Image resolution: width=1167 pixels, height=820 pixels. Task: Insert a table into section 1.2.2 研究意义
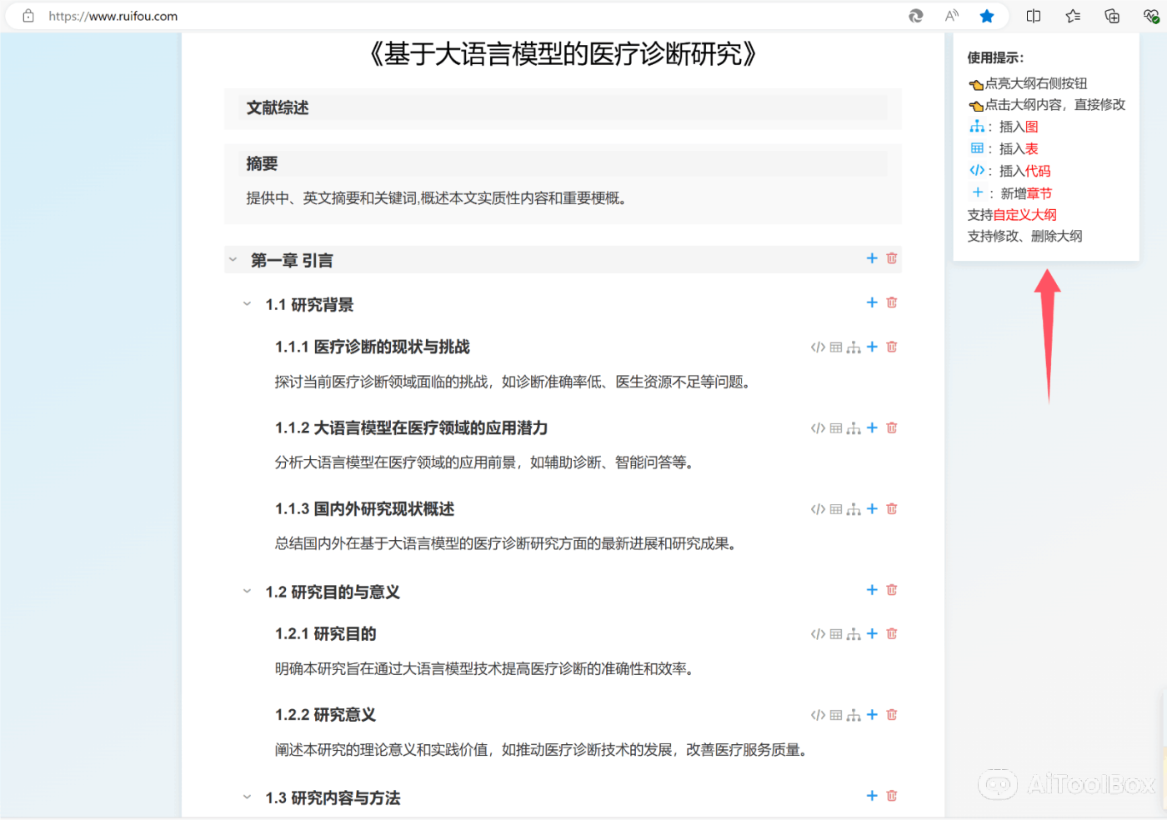click(835, 714)
